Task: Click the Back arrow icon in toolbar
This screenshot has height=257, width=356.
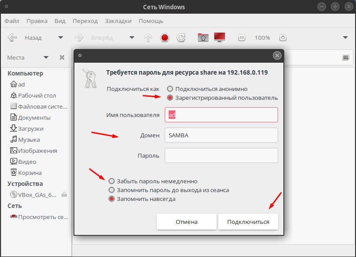Action: (x=12, y=38)
